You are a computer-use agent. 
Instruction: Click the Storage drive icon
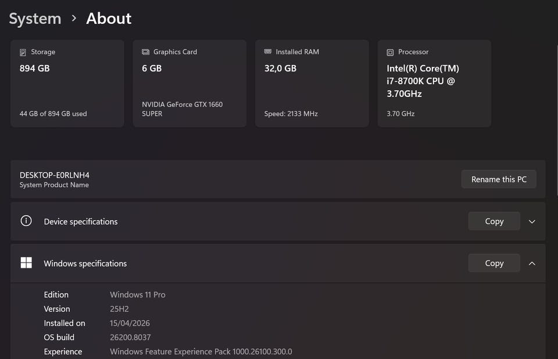[23, 52]
